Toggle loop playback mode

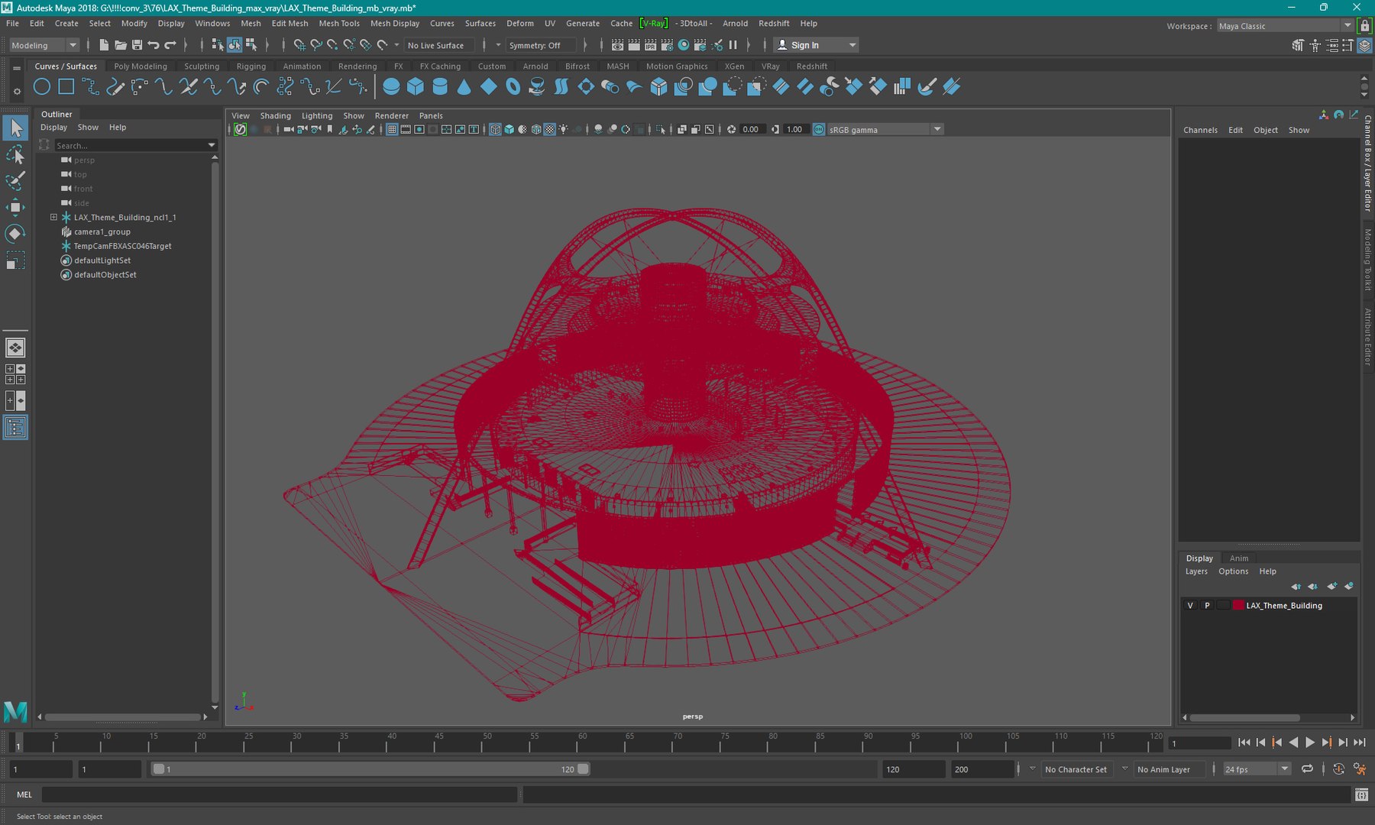click(1307, 769)
